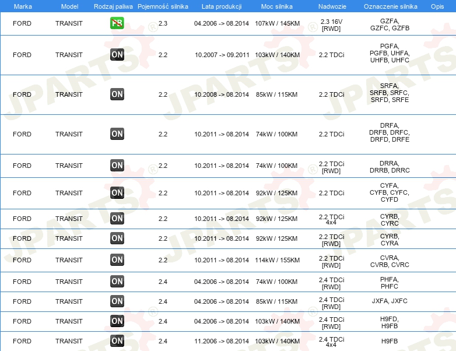This screenshot has width=456, height=351.
Task: Click the Pojemność silnika column header
Action: [x=163, y=6]
